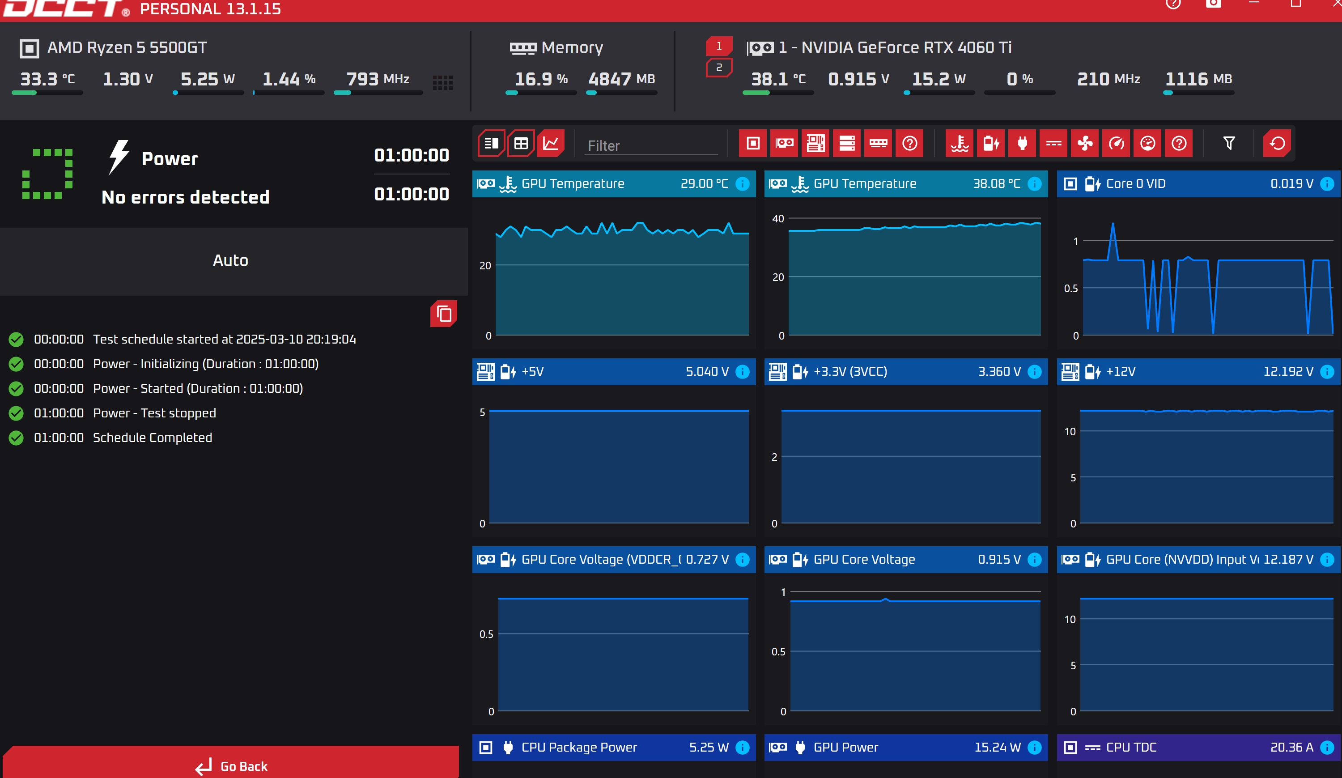Click the CPU temperature 33.3 °C value
1342x778 pixels.
tap(47, 79)
